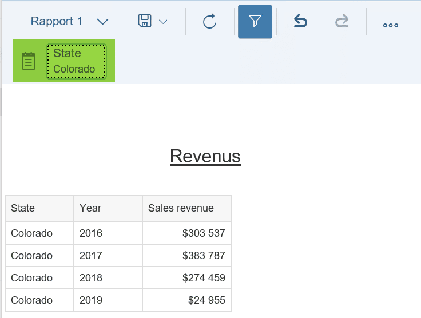This screenshot has height=318, width=421.
Task: Click the 2018 year cell
Action: click(x=108, y=278)
